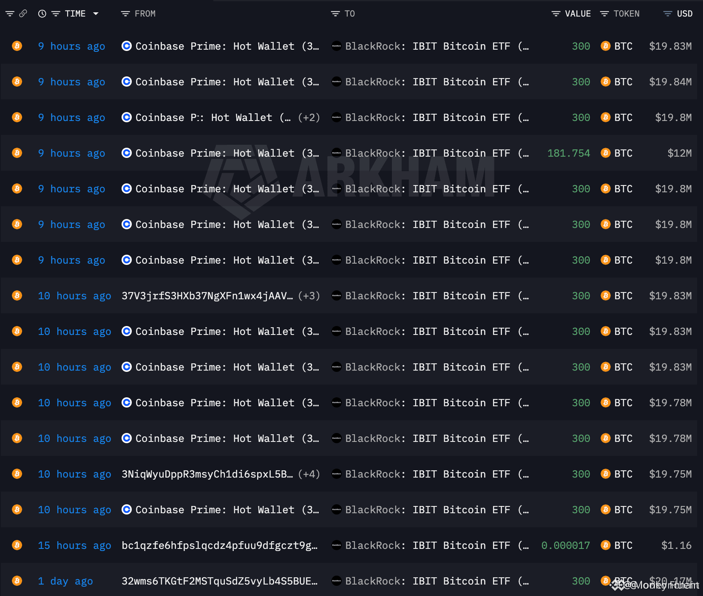This screenshot has width=703, height=596.
Task: Open BlackRock IBIT recipient in the 181.754 row
Action: coord(437,153)
